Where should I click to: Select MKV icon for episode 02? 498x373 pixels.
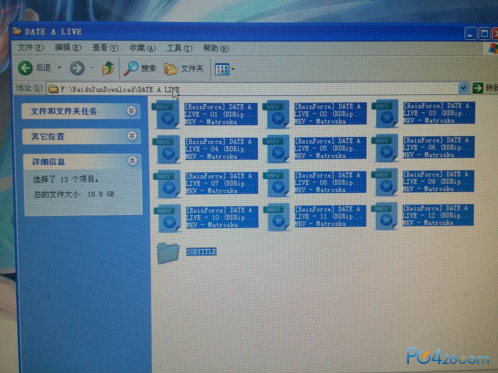[x=276, y=114]
